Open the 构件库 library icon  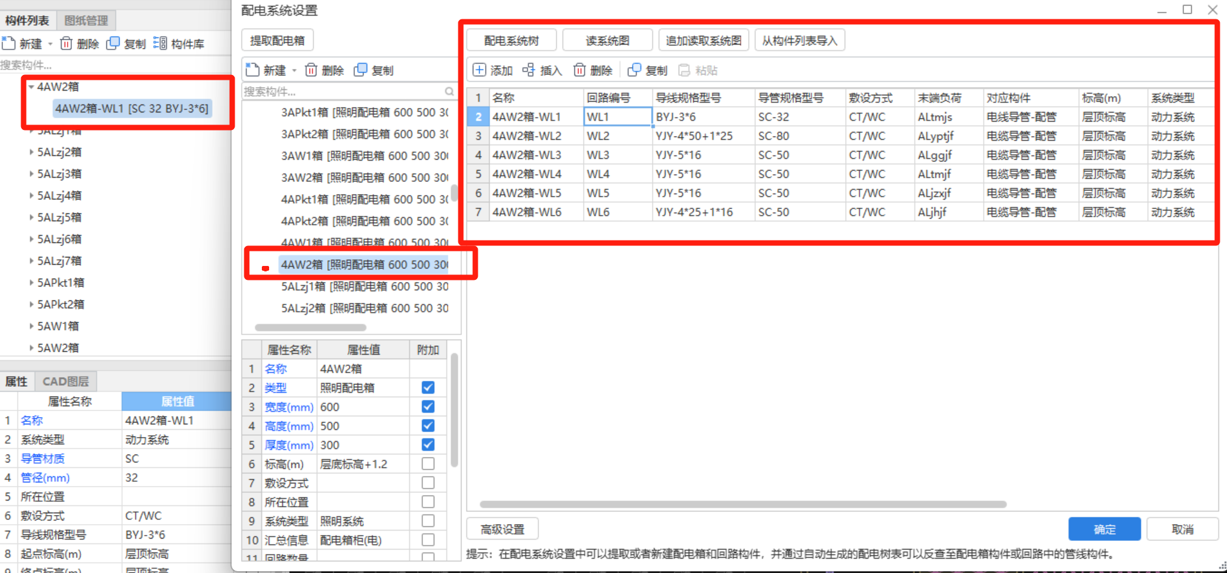coord(160,44)
